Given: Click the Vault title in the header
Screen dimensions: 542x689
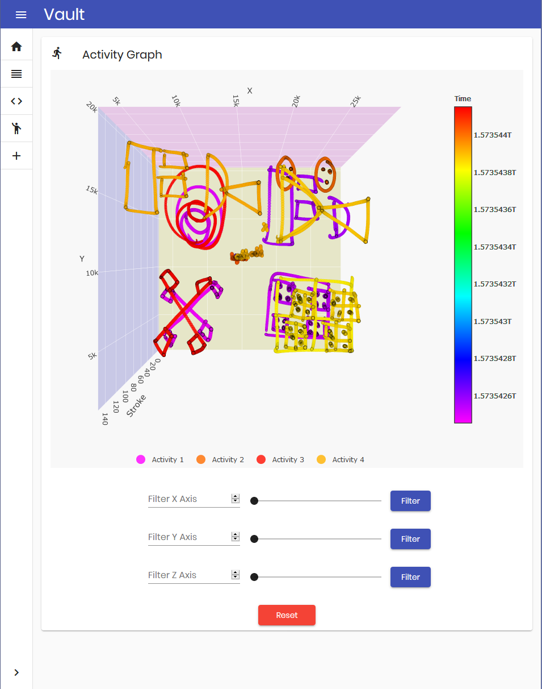Looking at the screenshot, I should pos(64,14).
